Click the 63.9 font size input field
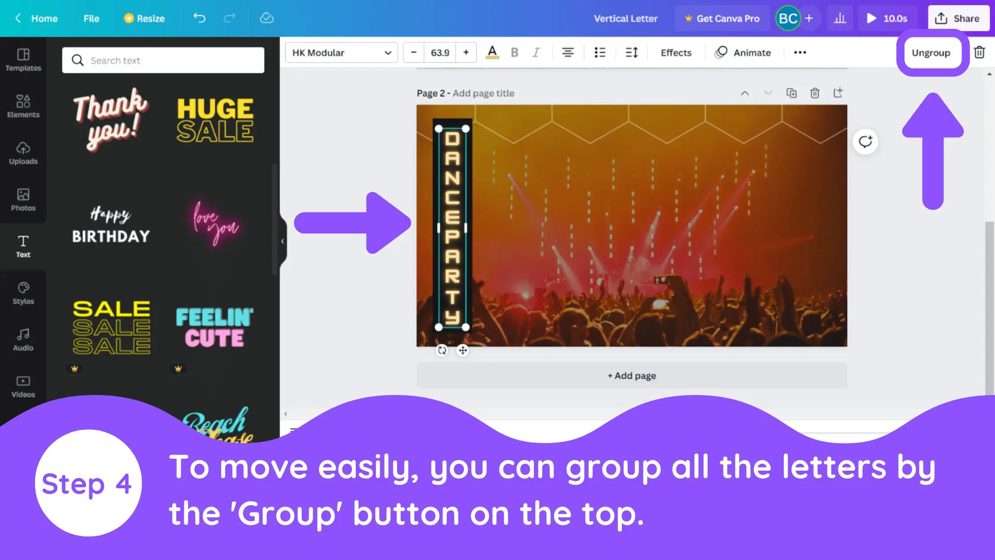The height and width of the screenshot is (560, 995). click(439, 52)
